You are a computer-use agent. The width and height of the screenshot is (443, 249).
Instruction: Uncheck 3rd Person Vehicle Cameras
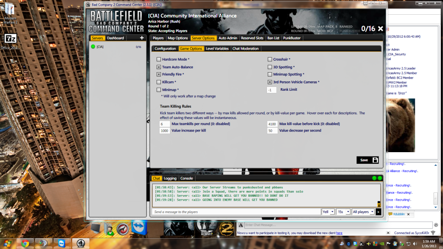click(270, 82)
